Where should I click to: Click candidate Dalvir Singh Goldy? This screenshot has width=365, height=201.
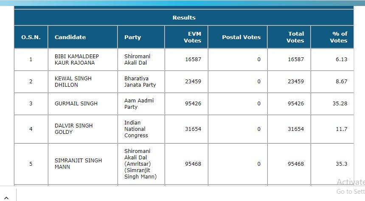tap(73, 129)
